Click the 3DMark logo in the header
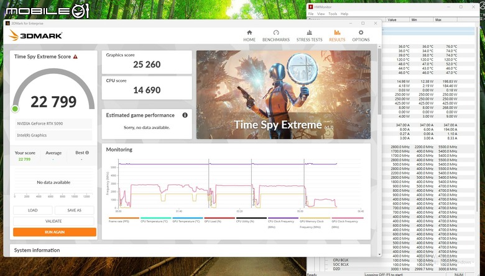The image size is (485, 276). (x=35, y=35)
